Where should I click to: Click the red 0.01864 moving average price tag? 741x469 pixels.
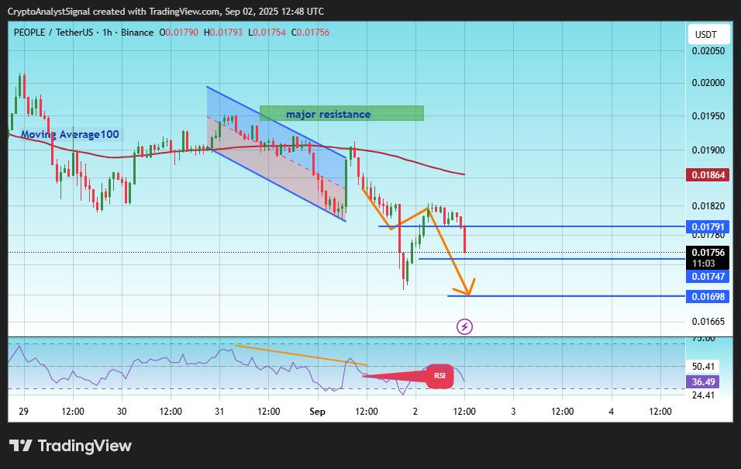coord(708,175)
